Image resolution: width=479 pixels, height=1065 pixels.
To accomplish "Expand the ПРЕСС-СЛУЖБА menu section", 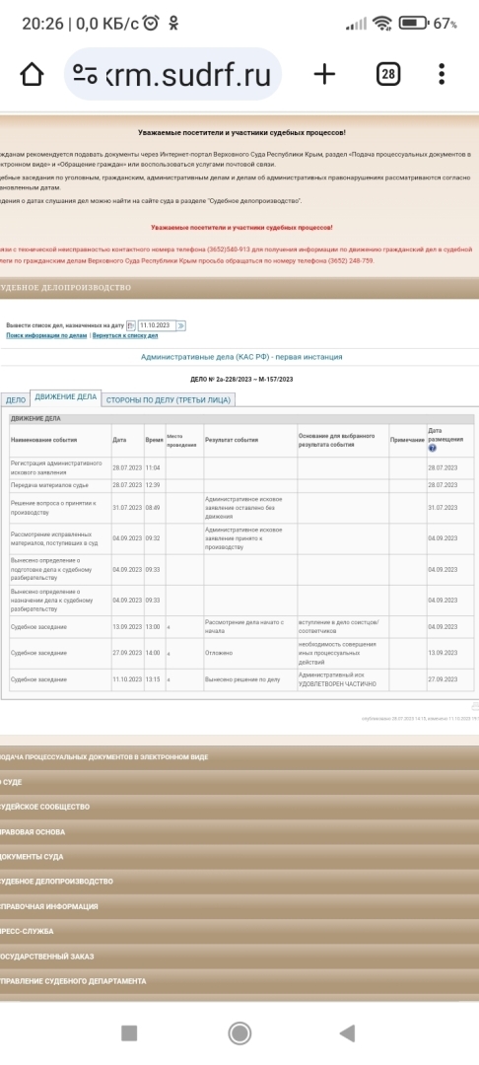I will (x=239, y=931).
